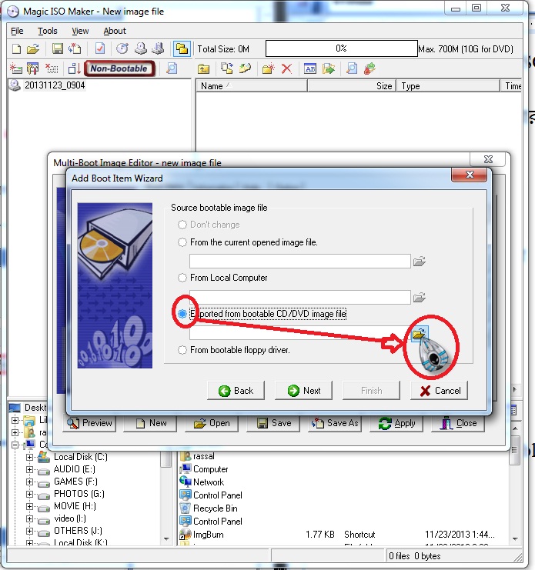Sort by the Name column header
Image resolution: width=535 pixels, height=570 pixels.
[252, 86]
